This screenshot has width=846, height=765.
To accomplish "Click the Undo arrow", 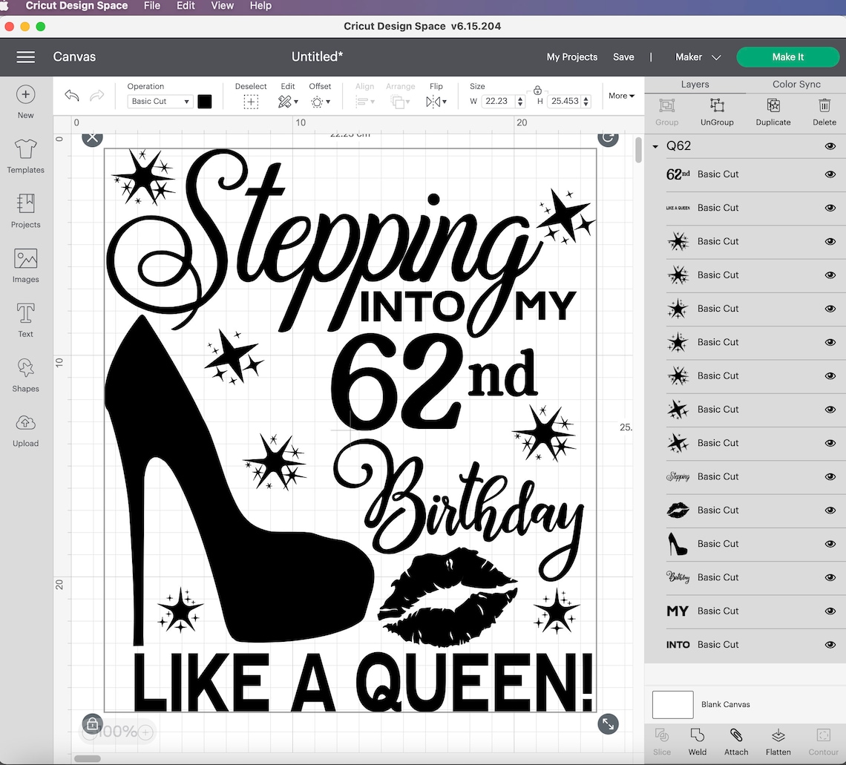I will 71,96.
